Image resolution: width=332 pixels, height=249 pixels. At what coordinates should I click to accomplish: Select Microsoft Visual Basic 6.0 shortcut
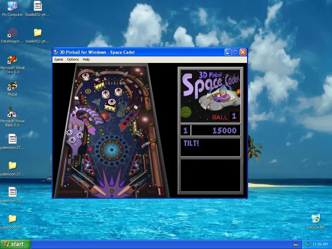pos(12,117)
